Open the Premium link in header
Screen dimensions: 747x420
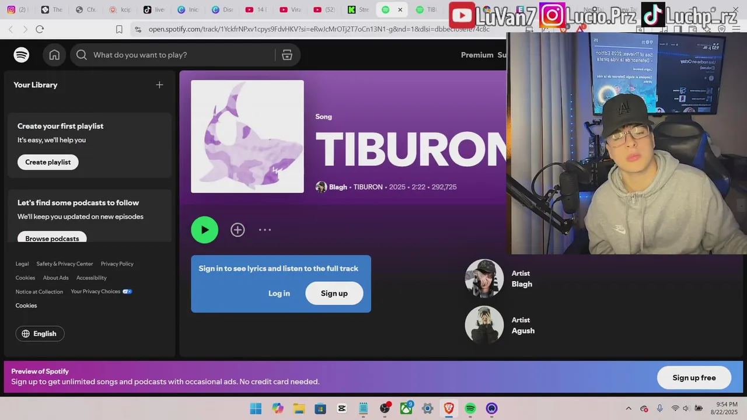(477, 55)
